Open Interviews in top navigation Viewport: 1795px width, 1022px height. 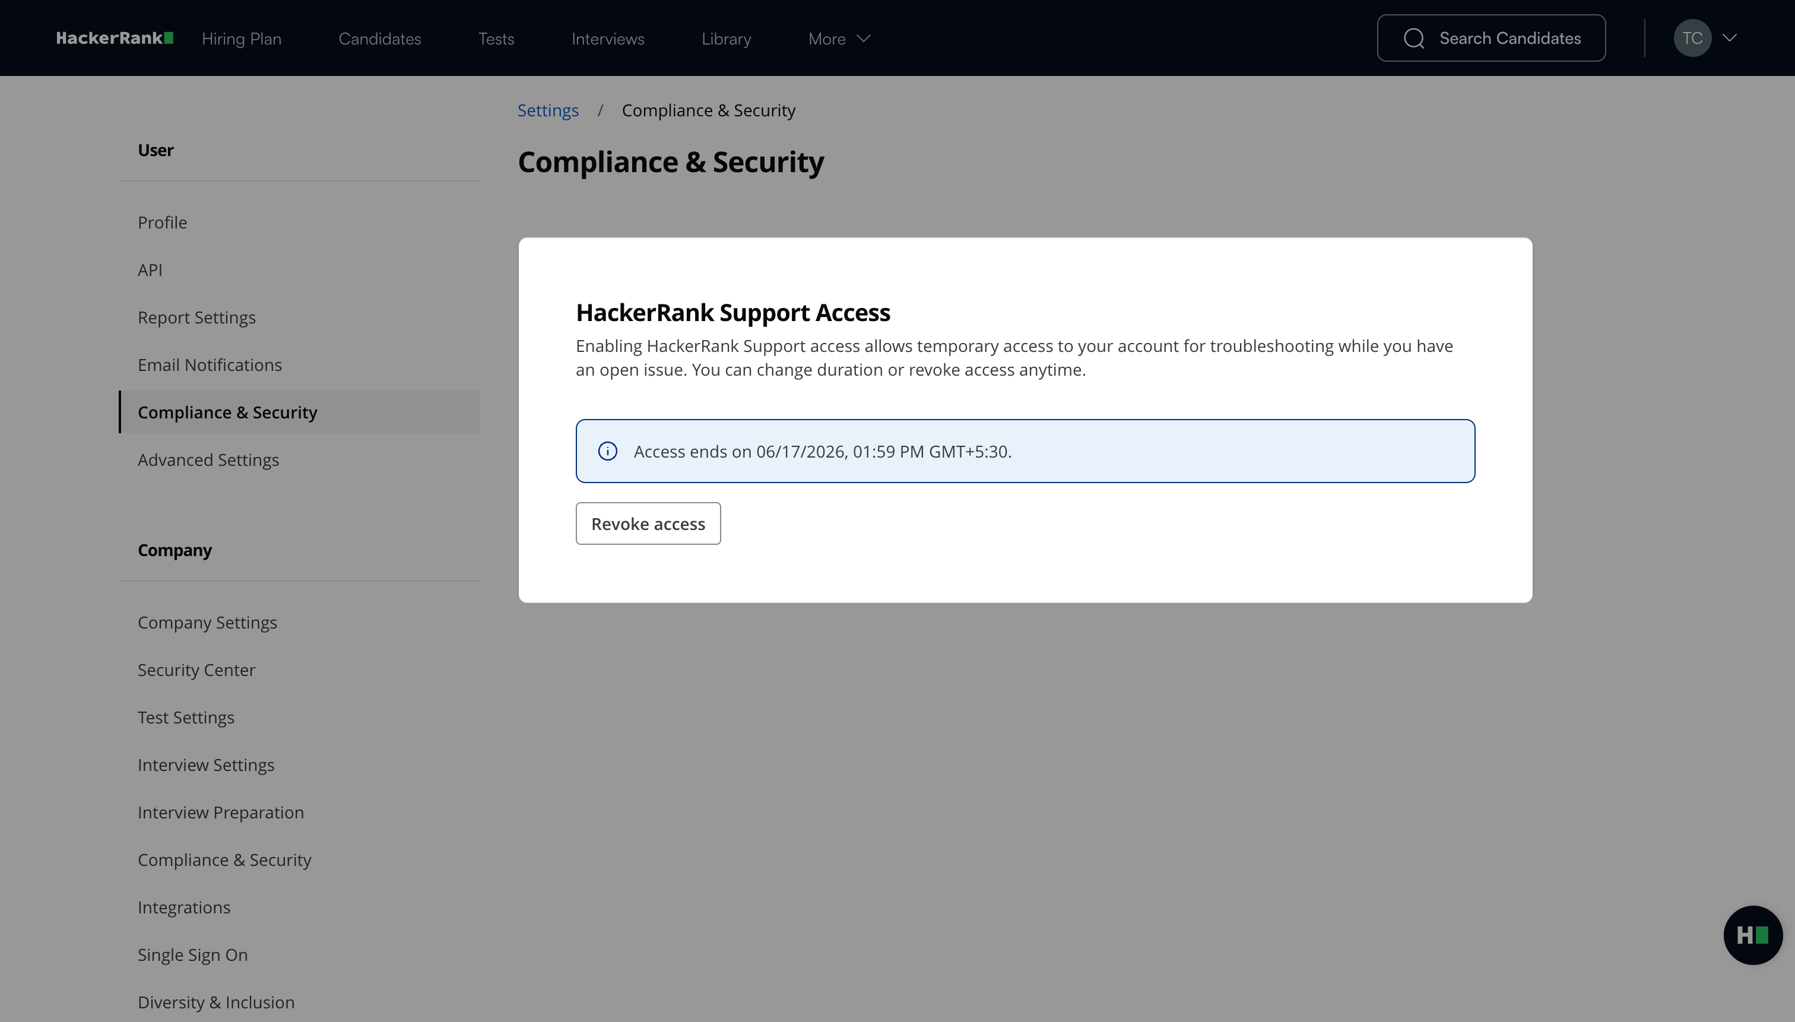tap(608, 39)
